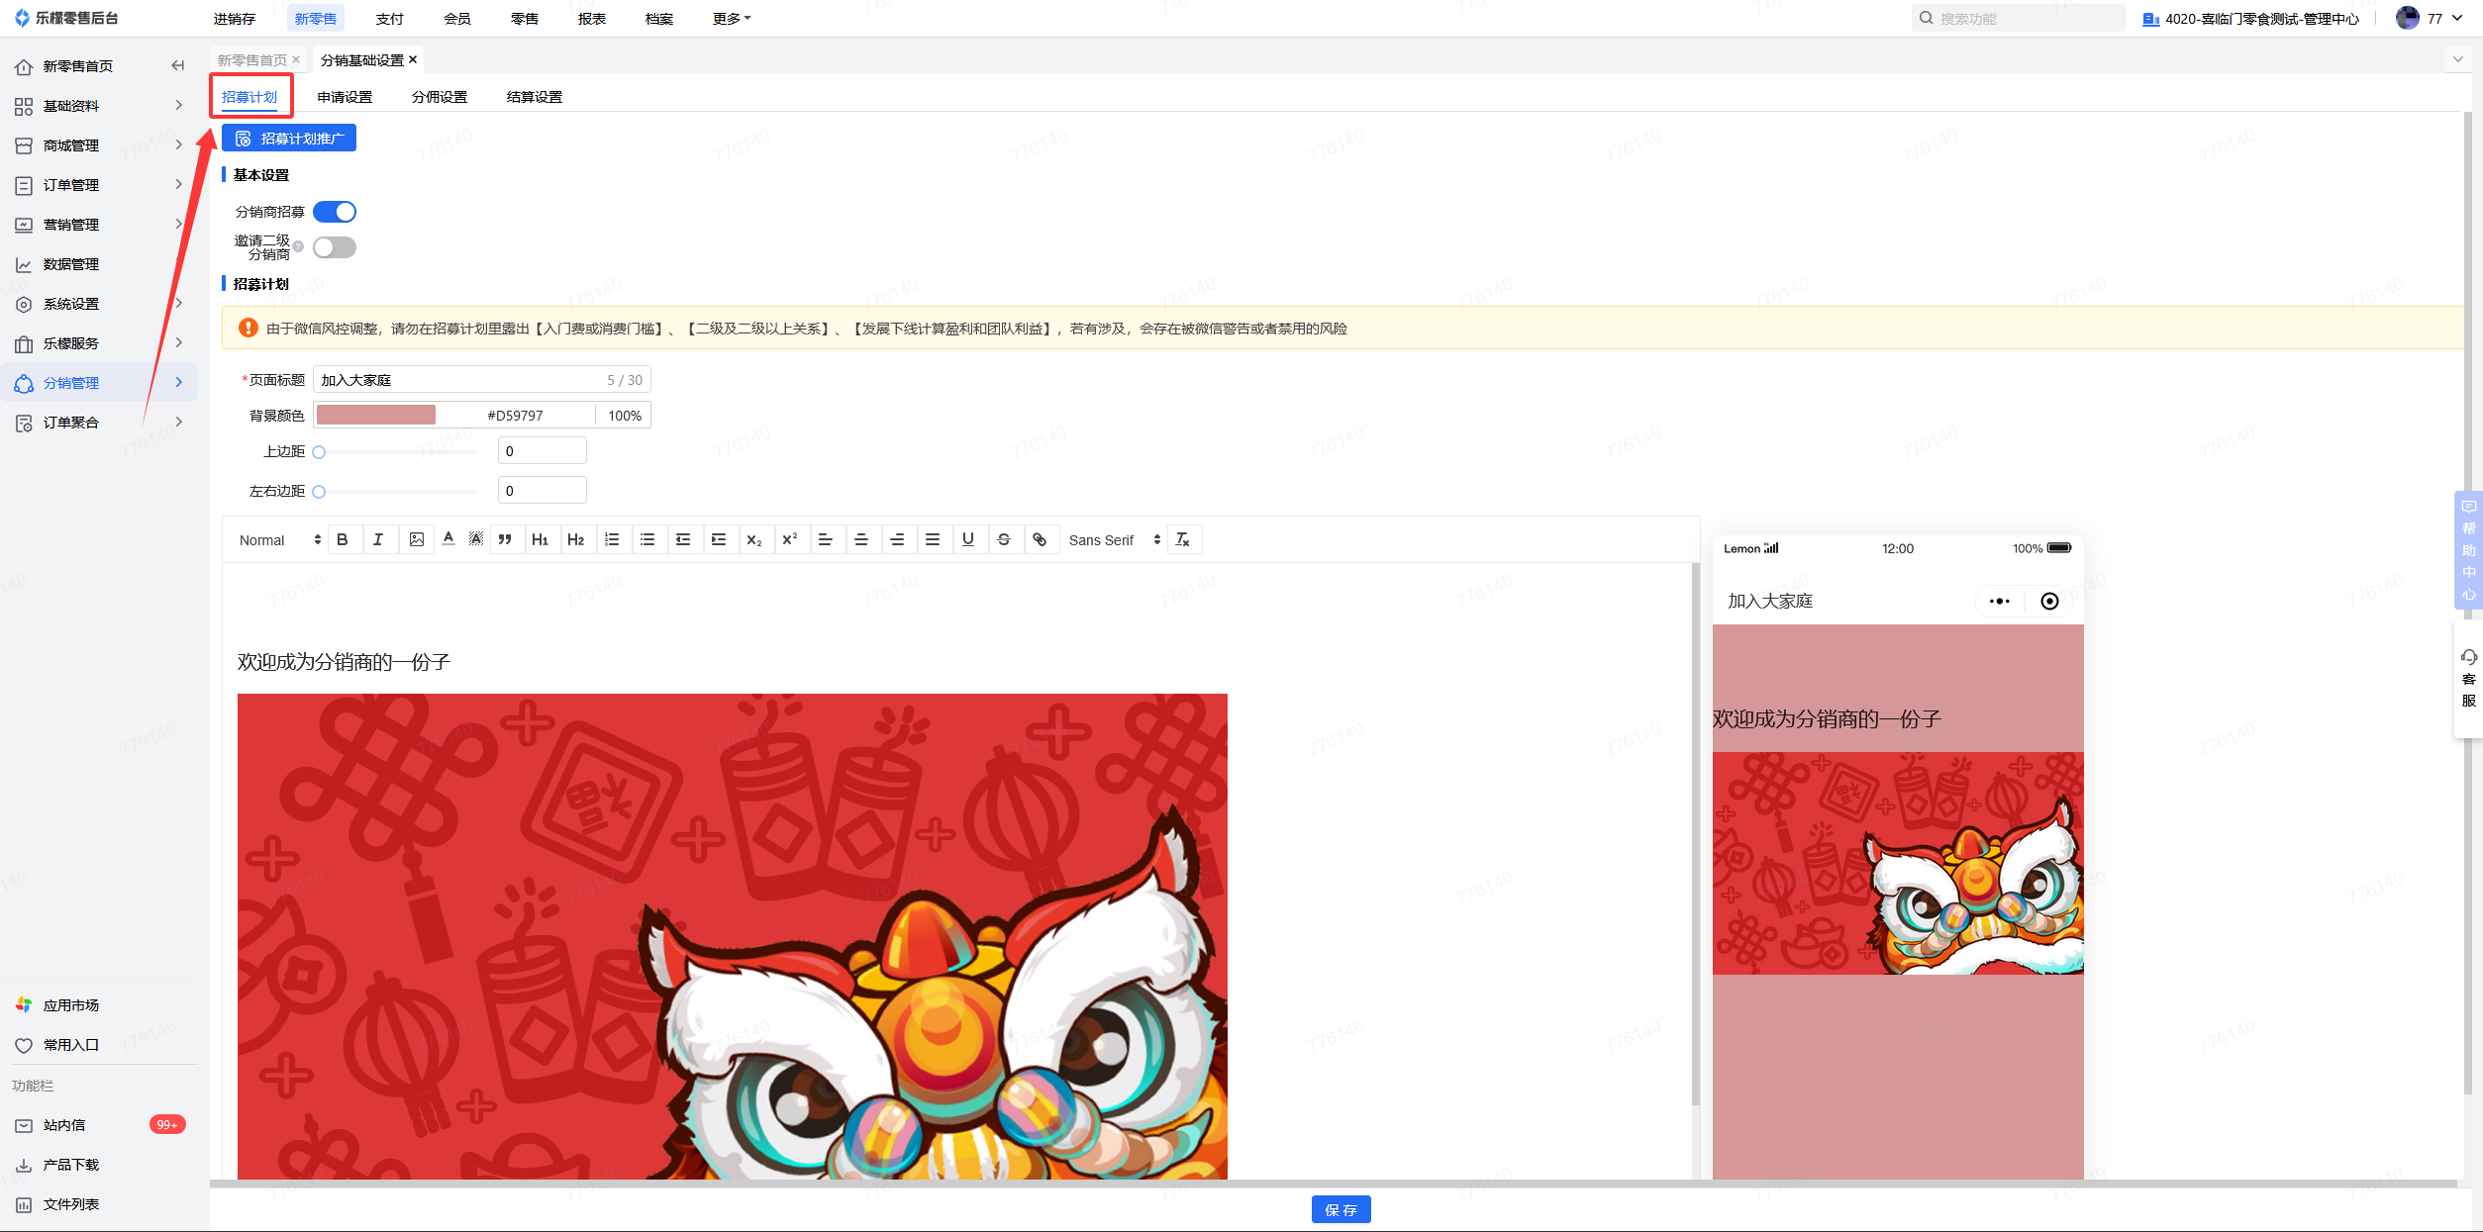
Task: Open 常用入口 in sidebar
Action: pyautogui.click(x=99, y=1045)
